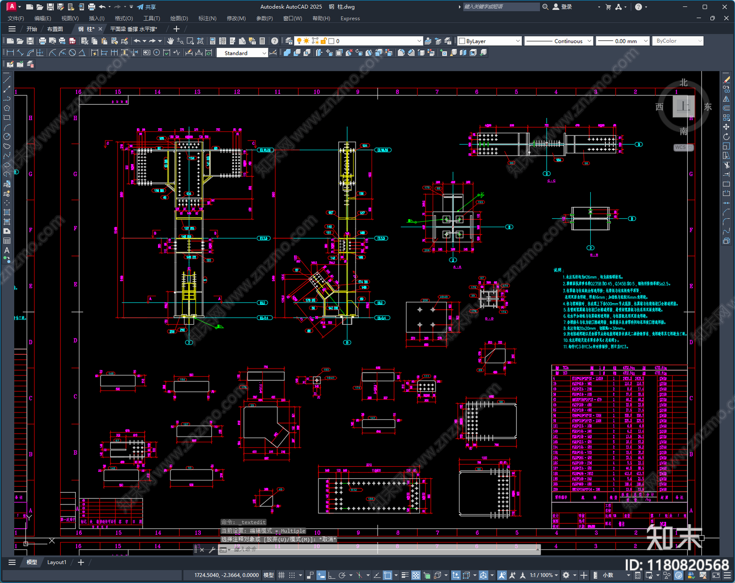Switch to the Layout1 tab
Screen dimensions: 735x583
point(57,562)
